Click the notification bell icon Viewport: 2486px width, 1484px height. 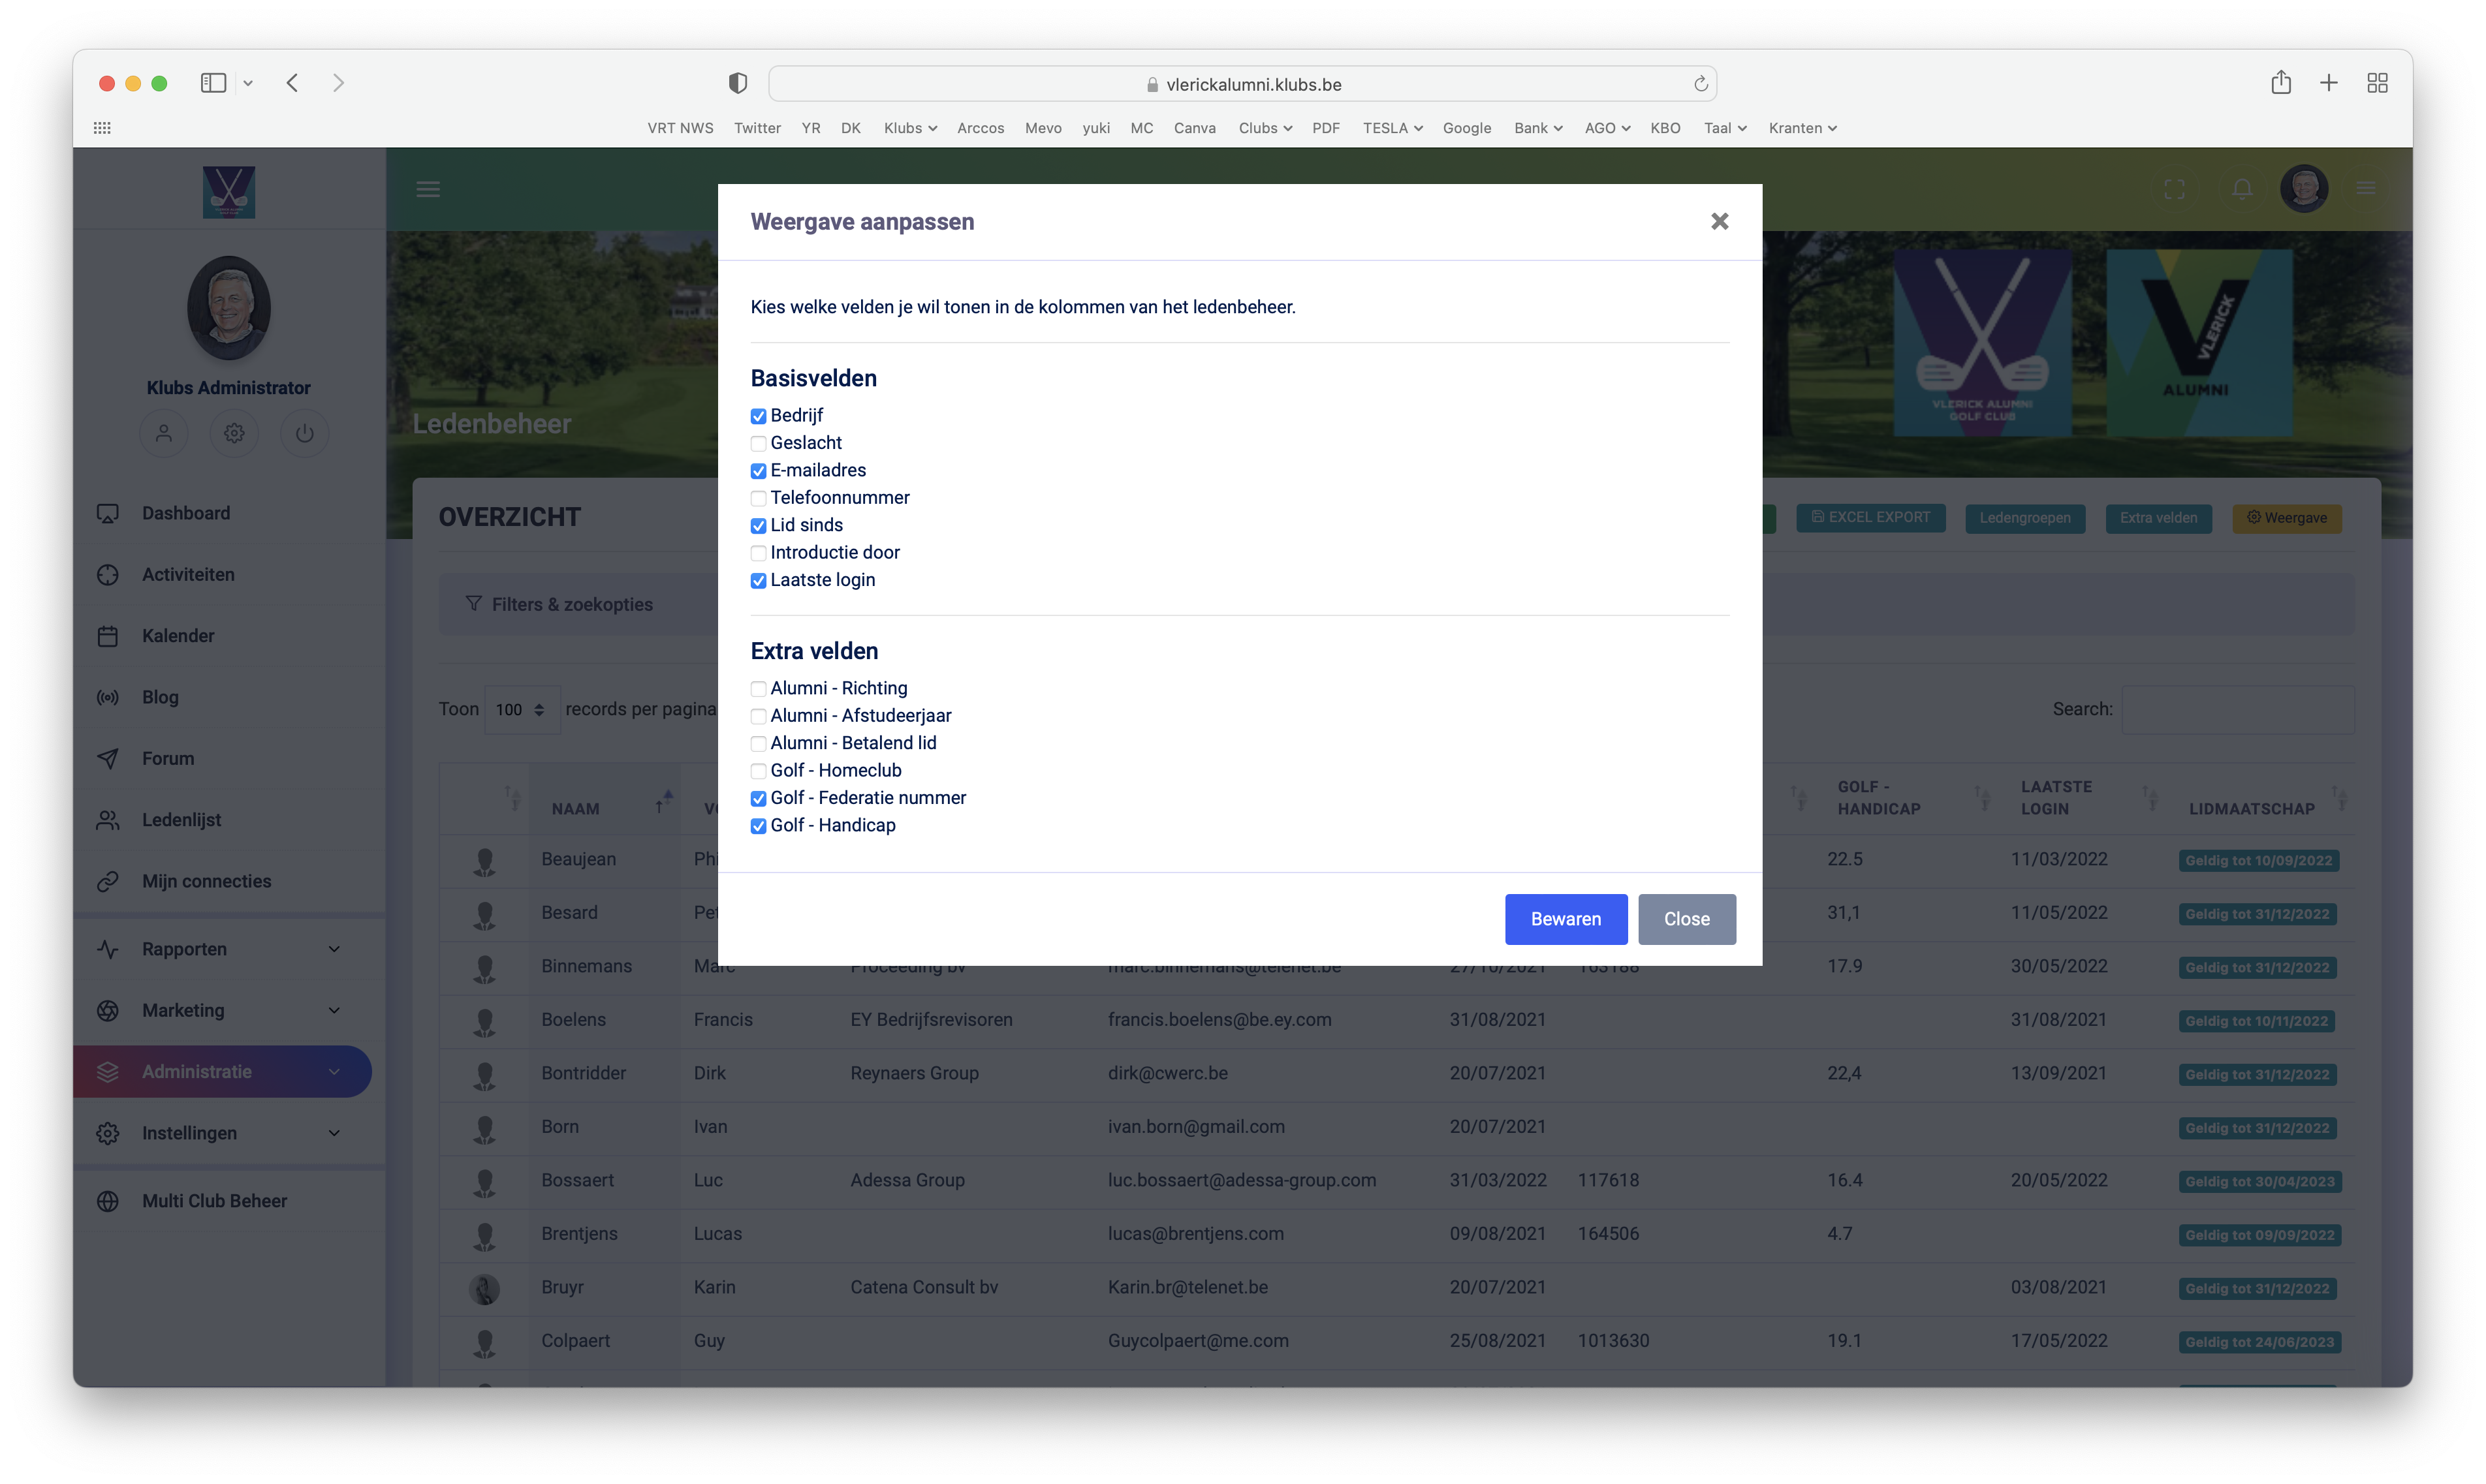click(2242, 189)
